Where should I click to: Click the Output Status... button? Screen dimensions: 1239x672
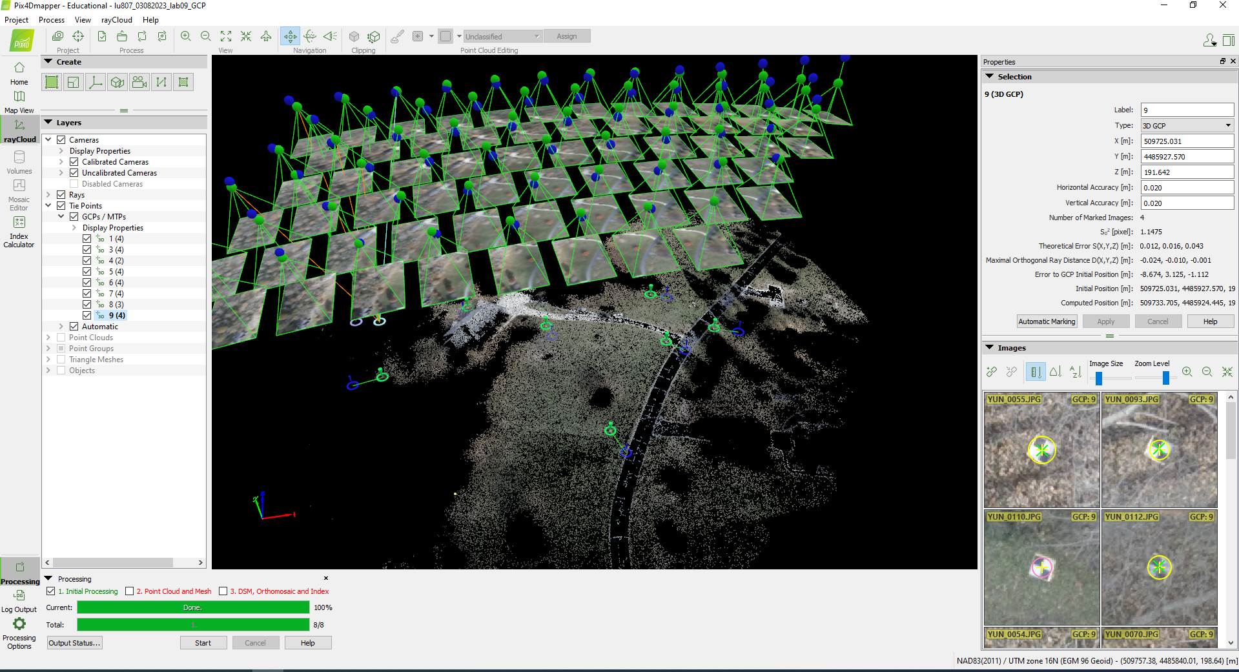[x=75, y=643]
